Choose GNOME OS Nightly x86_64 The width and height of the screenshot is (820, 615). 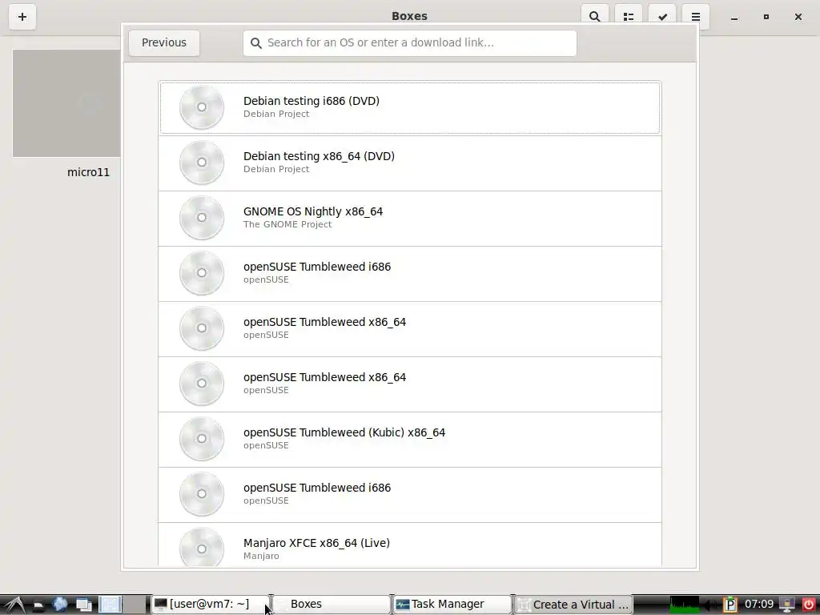[409, 218]
